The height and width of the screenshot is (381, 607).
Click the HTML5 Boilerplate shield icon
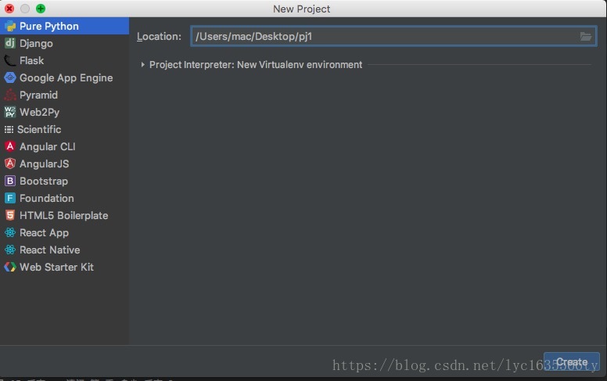pyautogui.click(x=10, y=215)
